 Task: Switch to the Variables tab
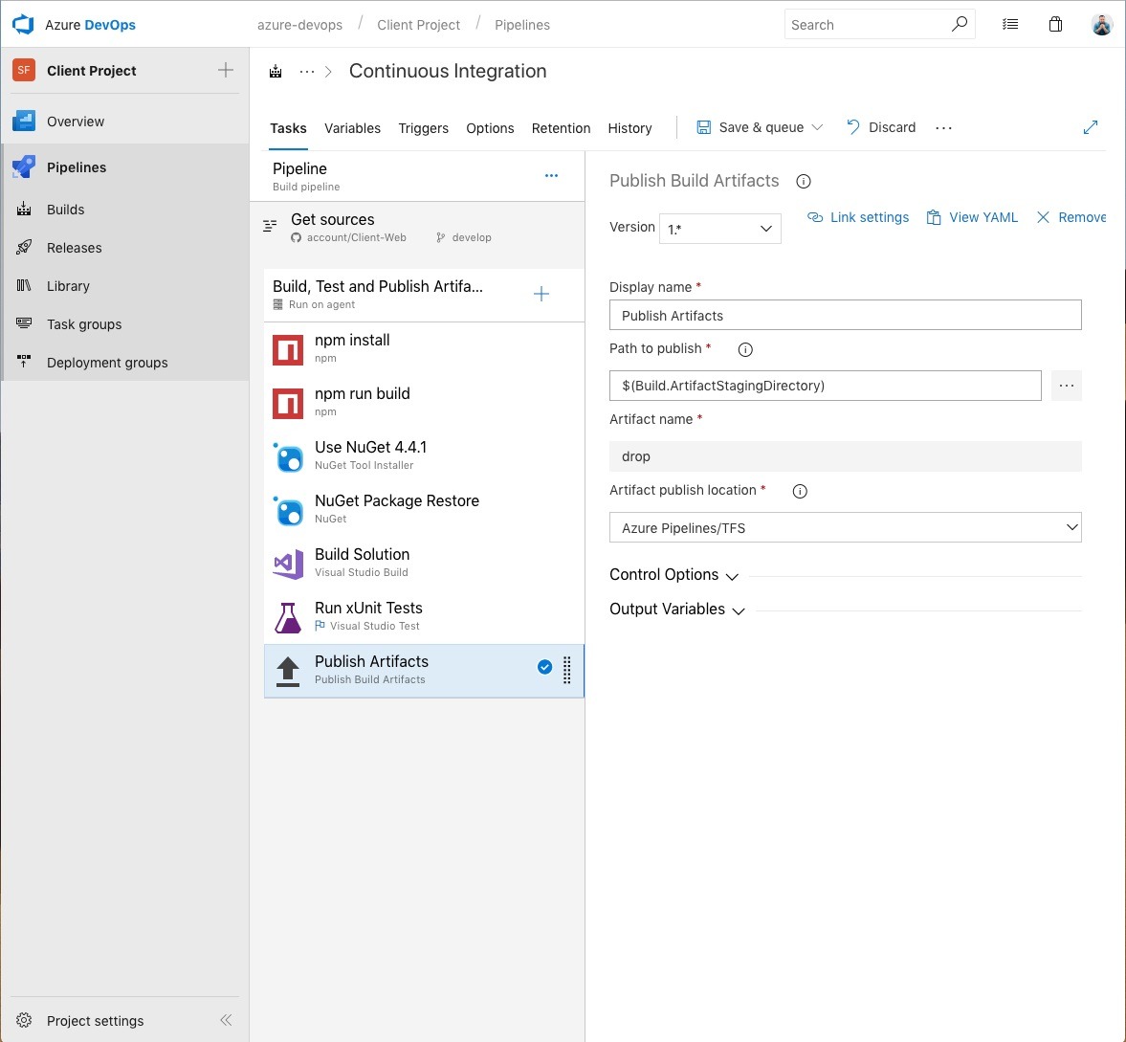point(352,128)
